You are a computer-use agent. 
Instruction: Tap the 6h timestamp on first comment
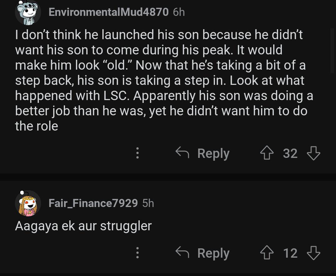pyautogui.click(x=179, y=12)
